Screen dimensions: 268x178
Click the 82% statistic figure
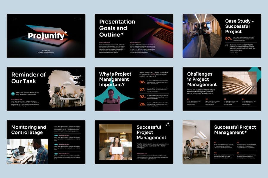click(142, 82)
